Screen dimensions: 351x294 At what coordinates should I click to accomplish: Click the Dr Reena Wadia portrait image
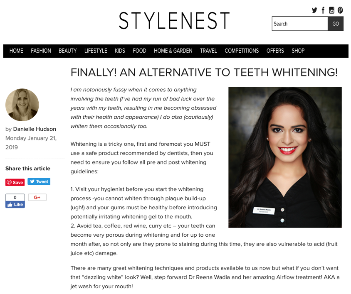point(285,157)
